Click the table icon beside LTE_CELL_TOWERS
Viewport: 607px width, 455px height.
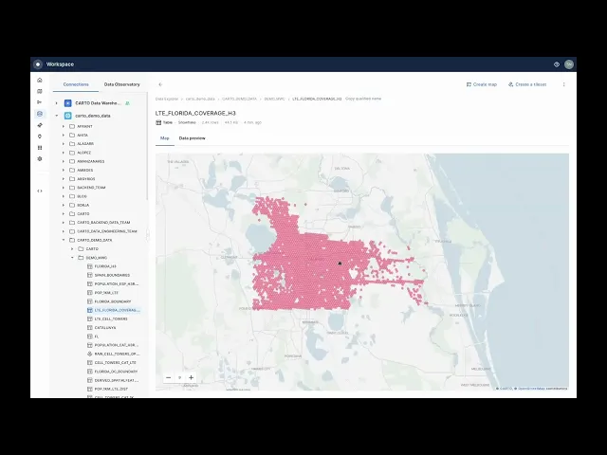click(90, 318)
